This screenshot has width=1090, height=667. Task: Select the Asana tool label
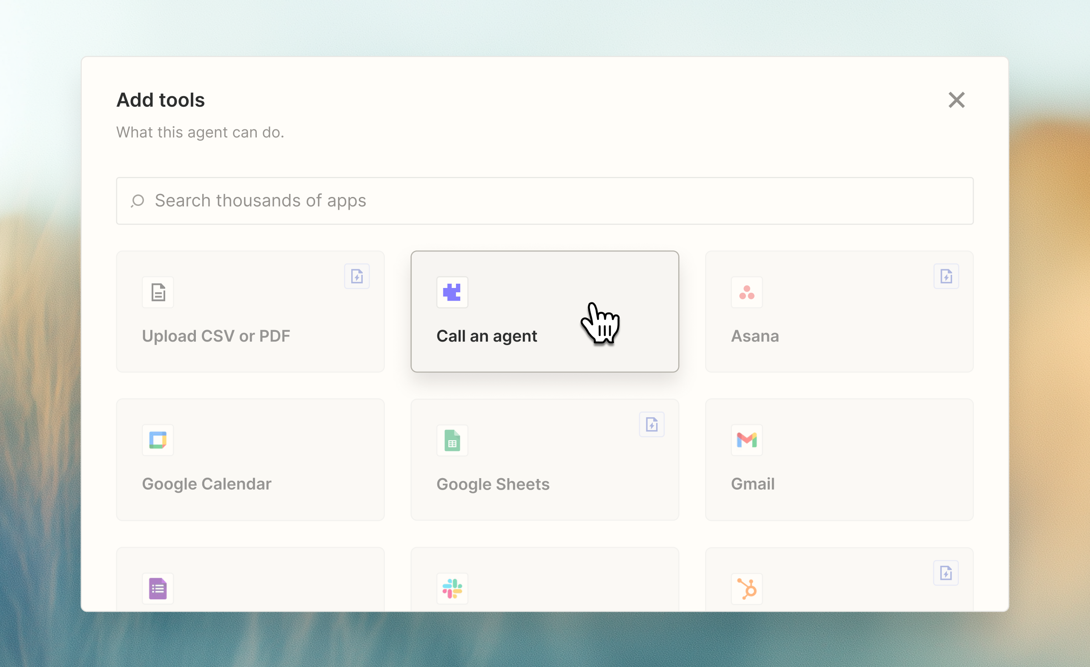(x=754, y=336)
